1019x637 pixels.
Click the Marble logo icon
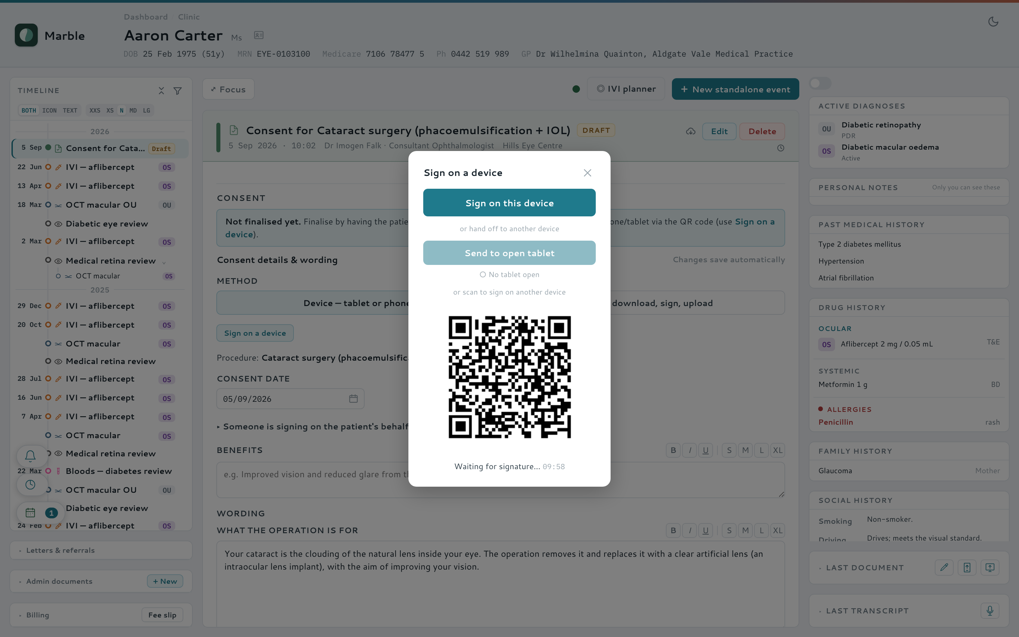pyautogui.click(x=26, y=35)
